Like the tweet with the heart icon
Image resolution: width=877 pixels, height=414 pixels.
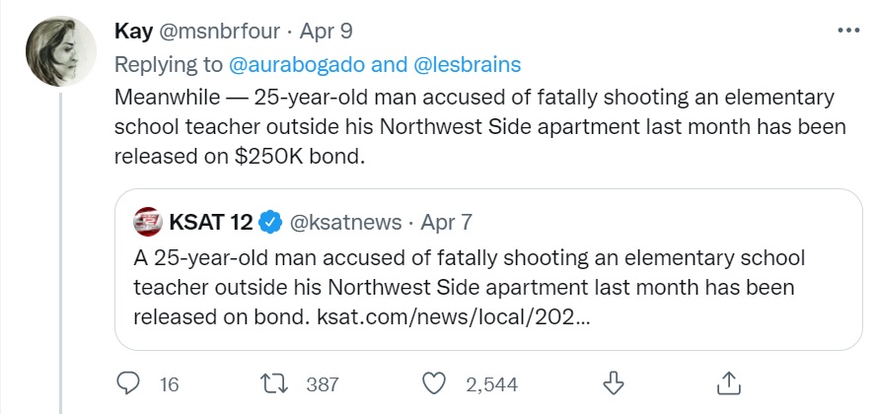click(433, 383)
